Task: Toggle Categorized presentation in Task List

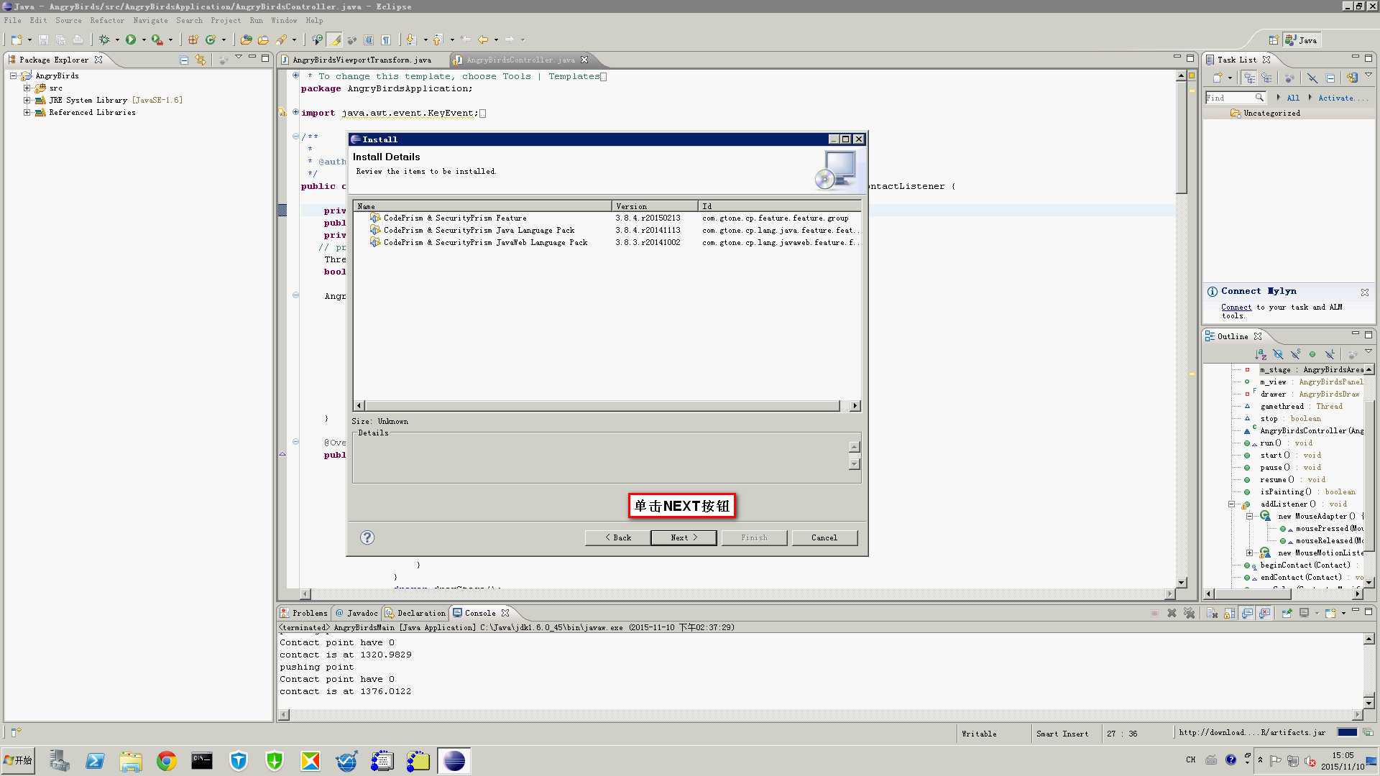Action: click(1249, 77)
